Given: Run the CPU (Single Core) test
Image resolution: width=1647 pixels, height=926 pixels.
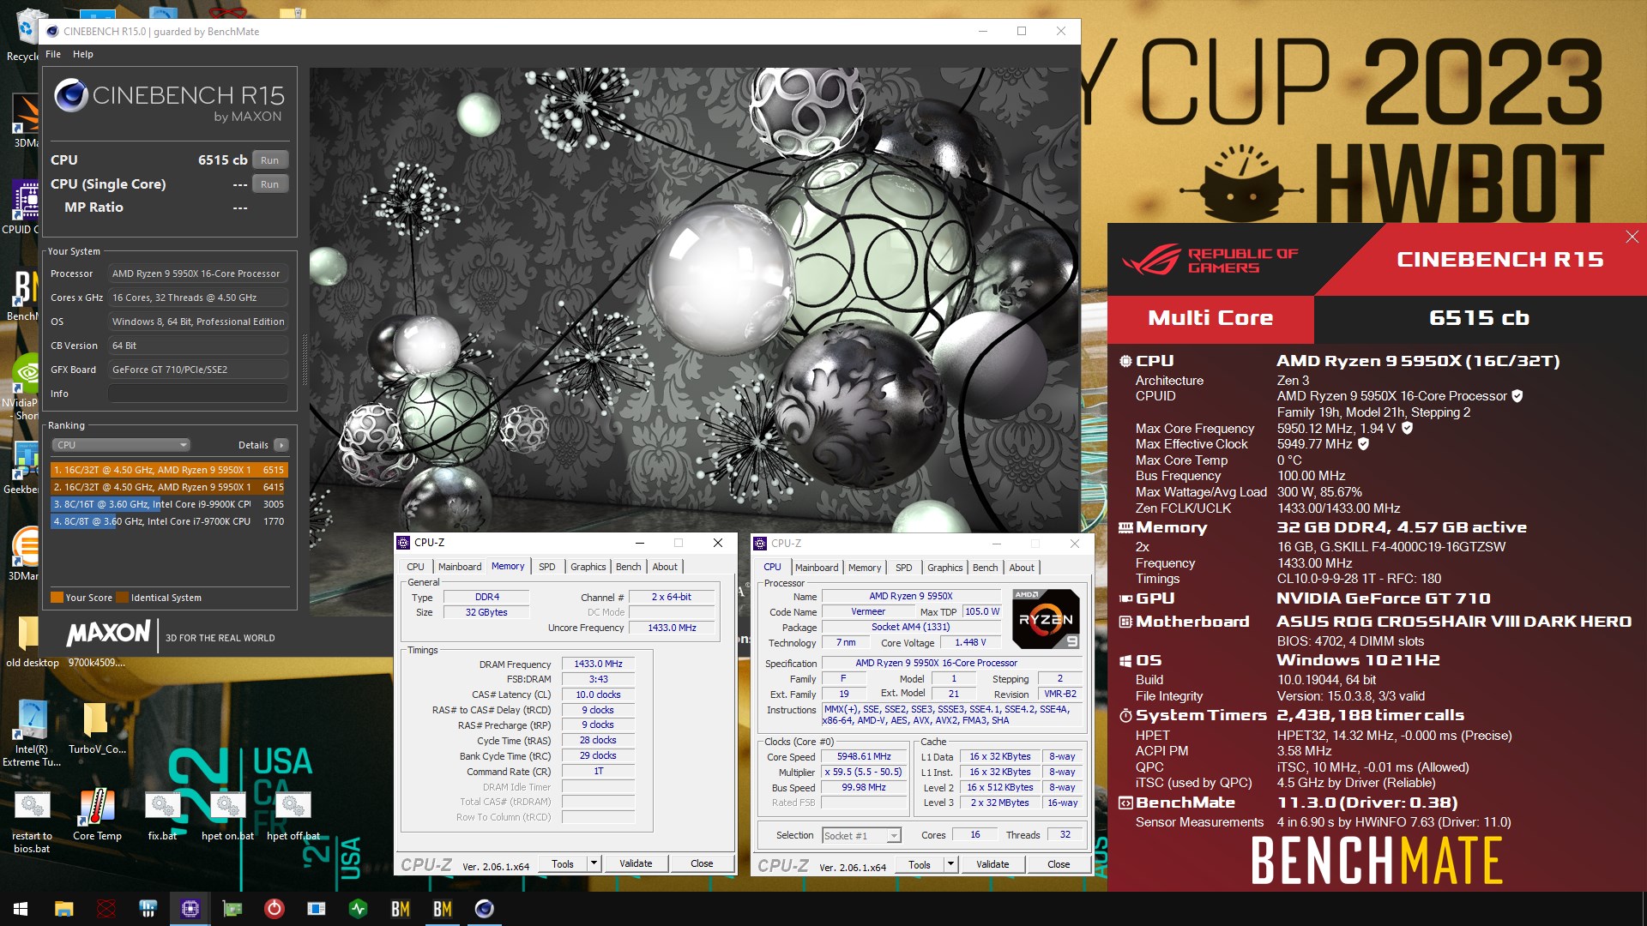Looking at the screenshot, I should [x=270, y=184].
